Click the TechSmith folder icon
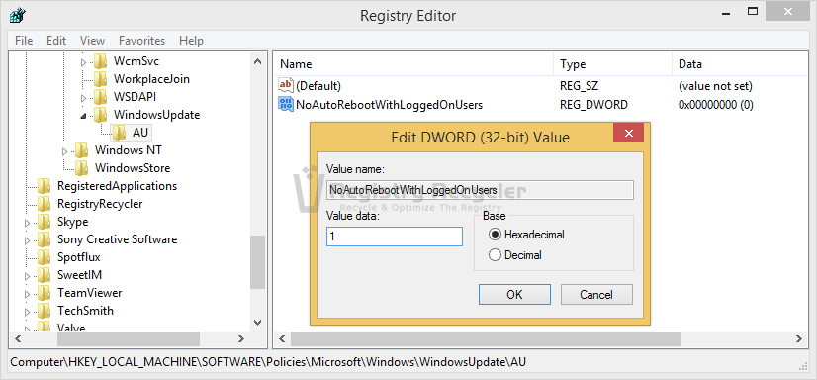The height and width of the screenshot is (380, 817). tap(45, 311)
